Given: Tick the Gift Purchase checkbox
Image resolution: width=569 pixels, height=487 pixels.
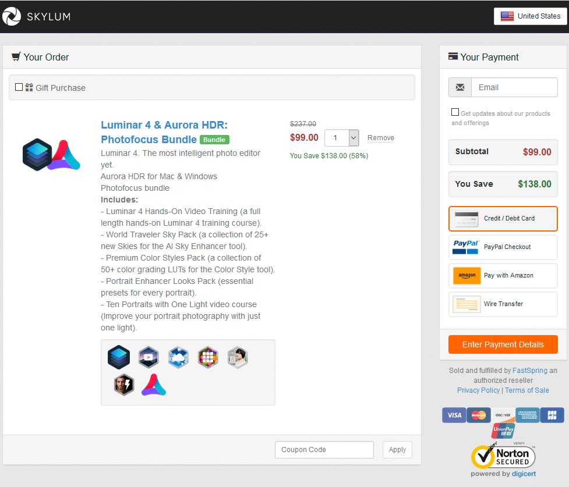Looking at the screenshot, I should (19, 87).
